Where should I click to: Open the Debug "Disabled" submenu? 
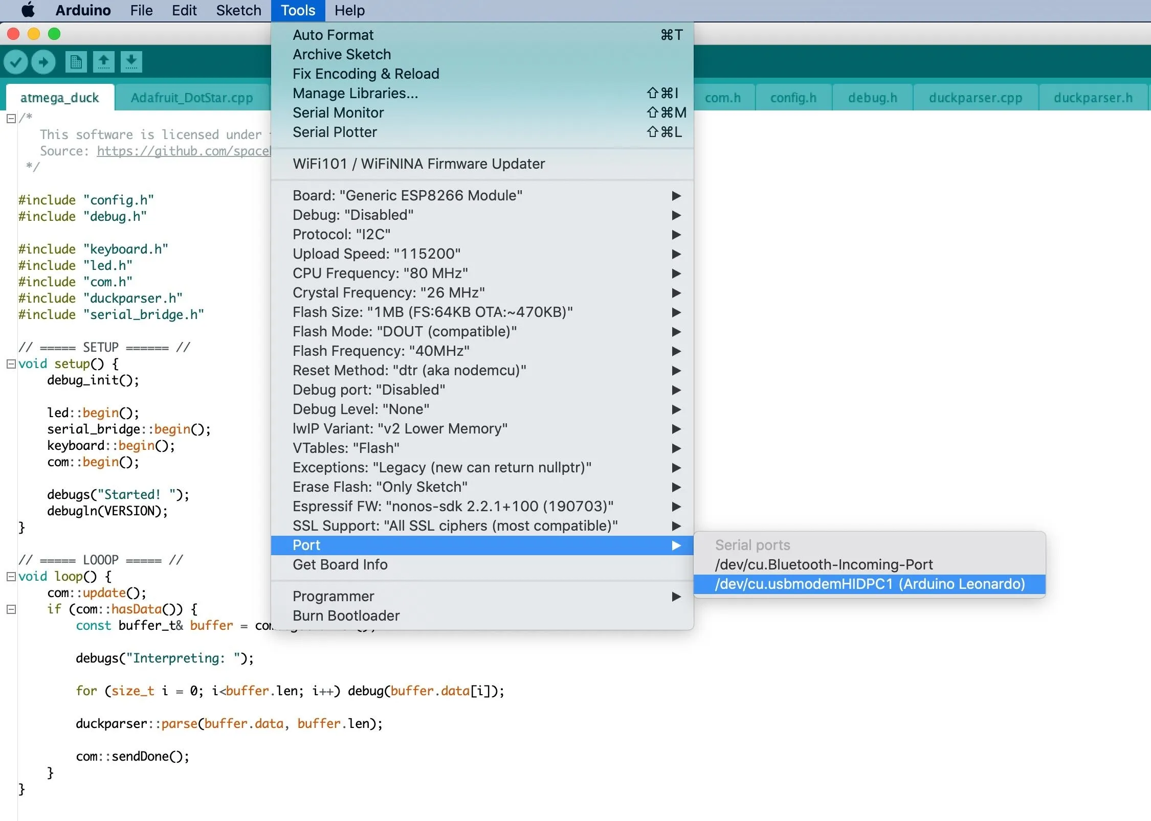[482, 215]
